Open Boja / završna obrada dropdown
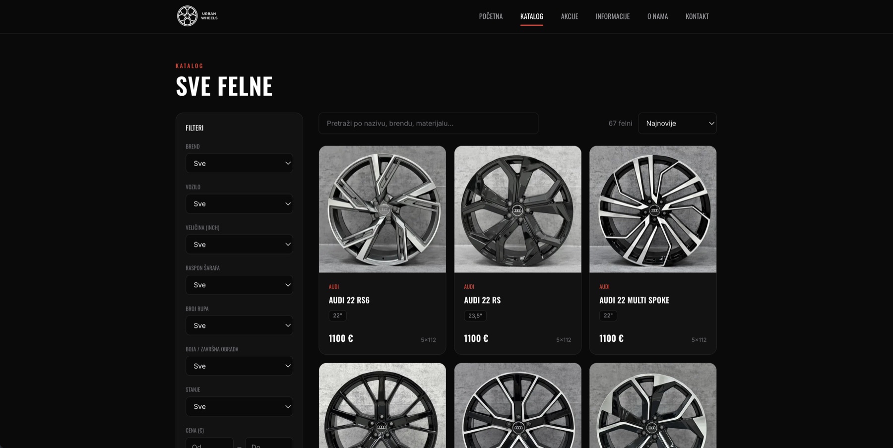Image resolution: width=893 pixels, height=448 pixels. pyautogui.click(x=239, y=366)
